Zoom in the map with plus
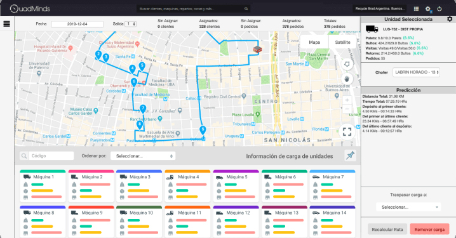This screenshot has height=238, width=456. pos(347,100)
